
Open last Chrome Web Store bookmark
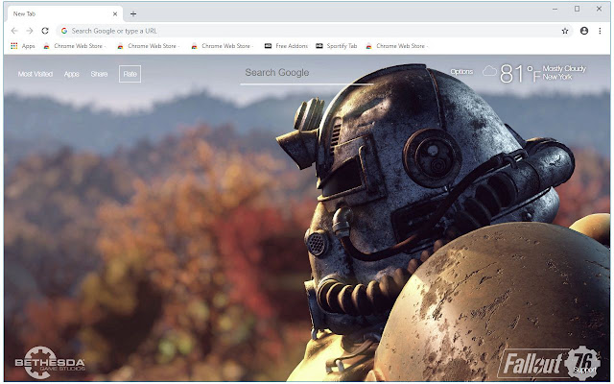click(396, 46)
